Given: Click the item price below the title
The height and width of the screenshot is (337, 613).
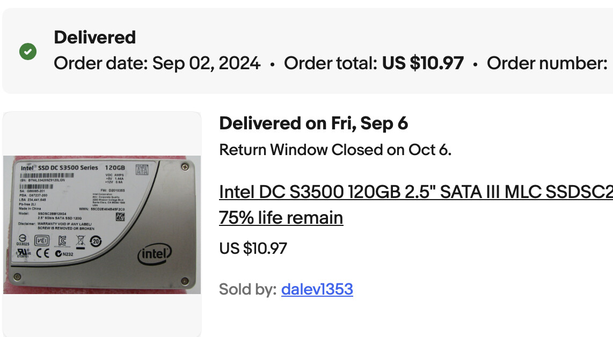Looking at the screenshot, I should tap(253, 248).
